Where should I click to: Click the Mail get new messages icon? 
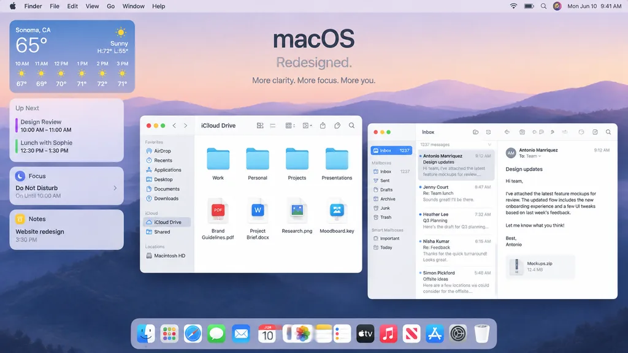coord(488,132)
